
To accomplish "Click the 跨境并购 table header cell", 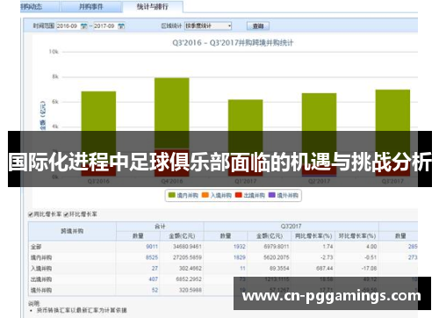I will point(72,231).
